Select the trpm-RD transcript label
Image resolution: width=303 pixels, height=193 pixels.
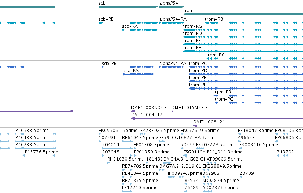point(193,34)
